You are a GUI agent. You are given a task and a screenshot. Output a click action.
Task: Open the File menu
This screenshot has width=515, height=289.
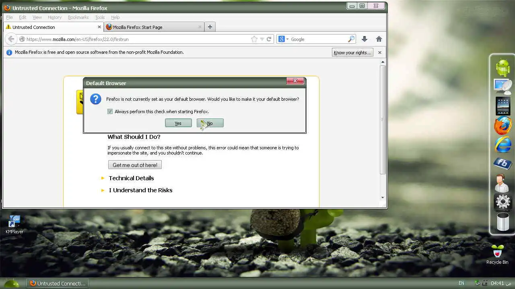(x=9, y=17)
